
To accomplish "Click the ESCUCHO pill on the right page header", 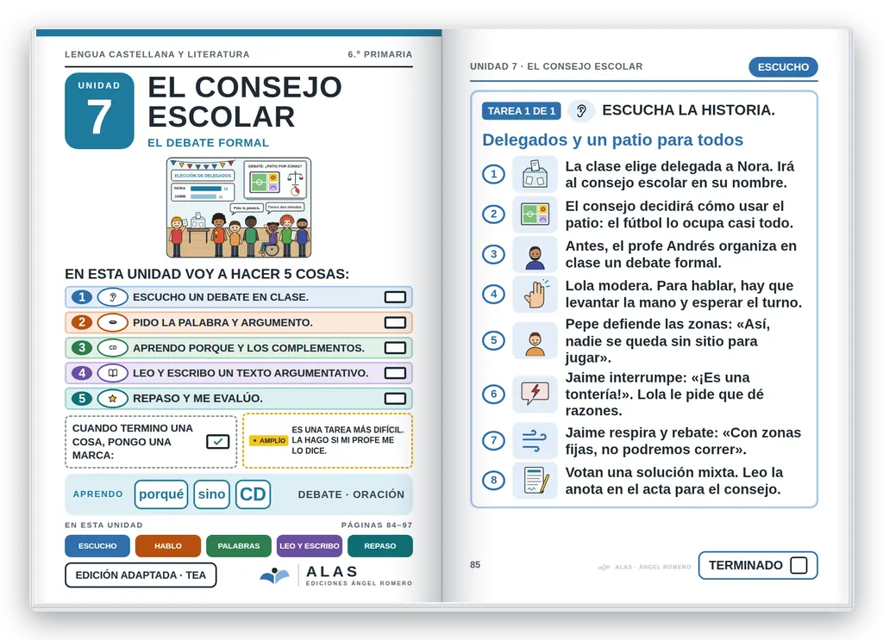I will (x=783, y=67).
